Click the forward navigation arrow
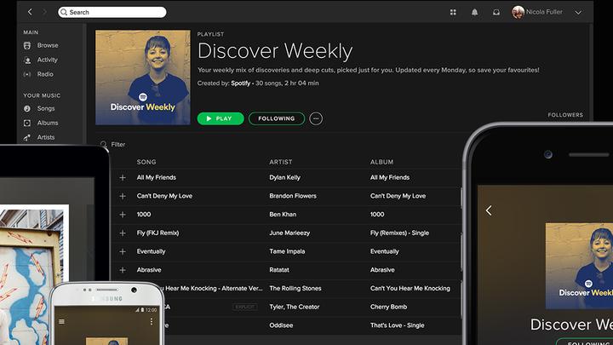This screenshot has width=613, height=345. pyautogui.click(x=44, y=12)
